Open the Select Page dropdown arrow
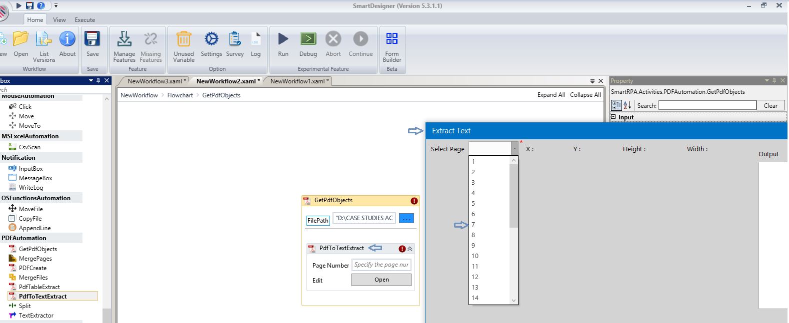The image size is (789, 323). [514, 149]
